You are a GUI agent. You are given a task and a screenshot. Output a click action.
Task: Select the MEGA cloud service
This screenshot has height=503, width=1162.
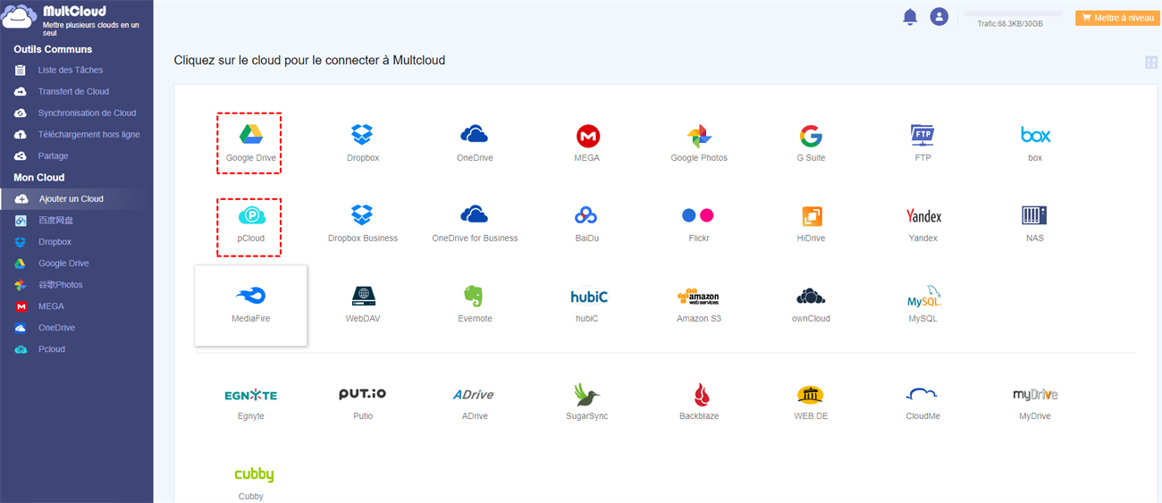tap(587, 136)
